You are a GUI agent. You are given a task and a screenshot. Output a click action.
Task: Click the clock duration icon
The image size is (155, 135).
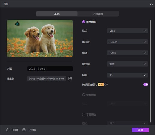point(8,130)
